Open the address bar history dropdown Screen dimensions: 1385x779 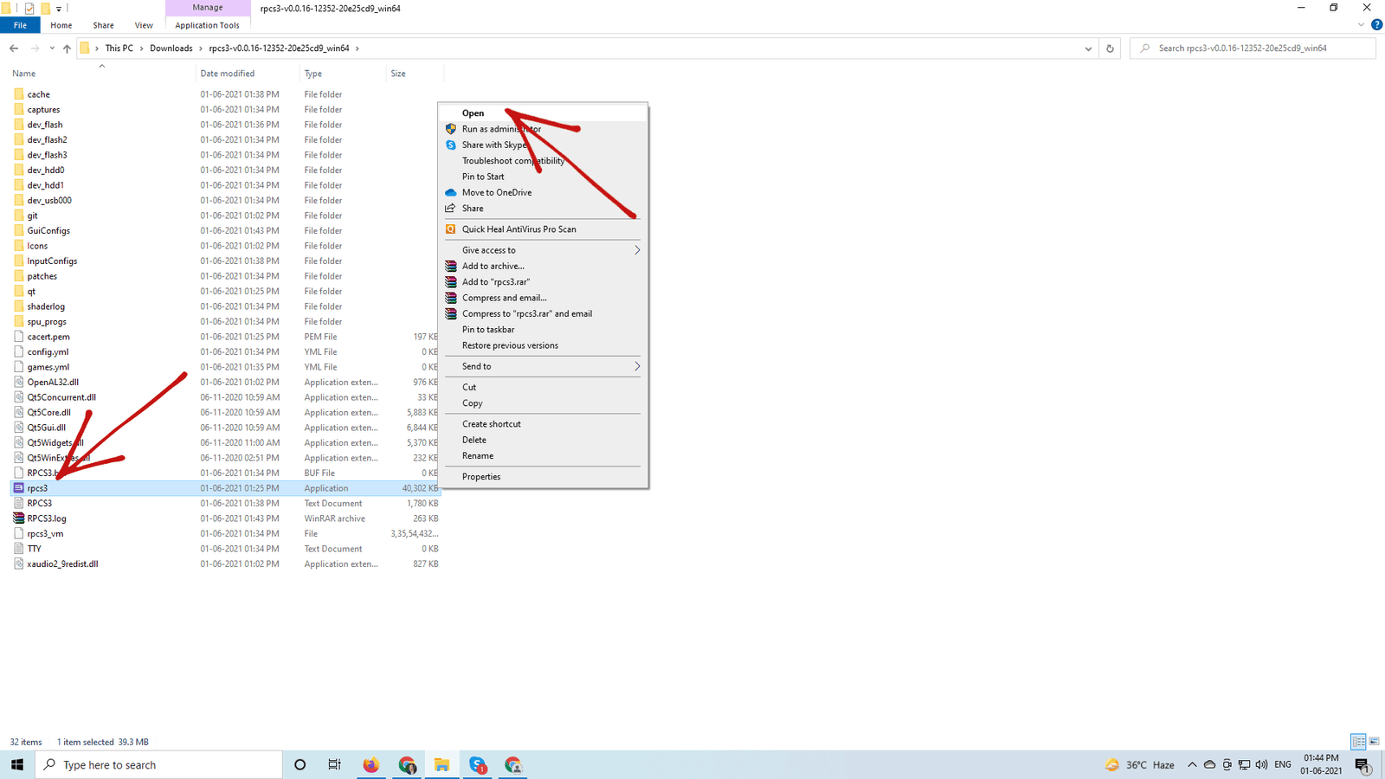[1088, 48]
